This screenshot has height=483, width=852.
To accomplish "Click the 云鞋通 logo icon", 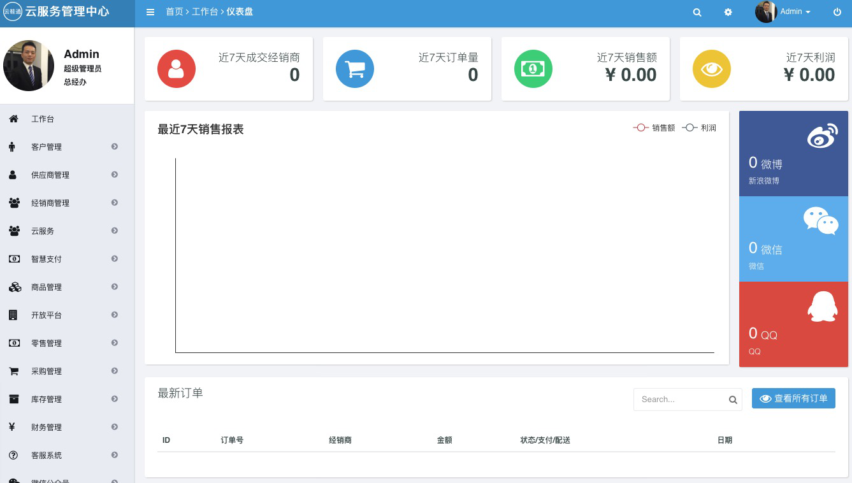I will (13, 11).
